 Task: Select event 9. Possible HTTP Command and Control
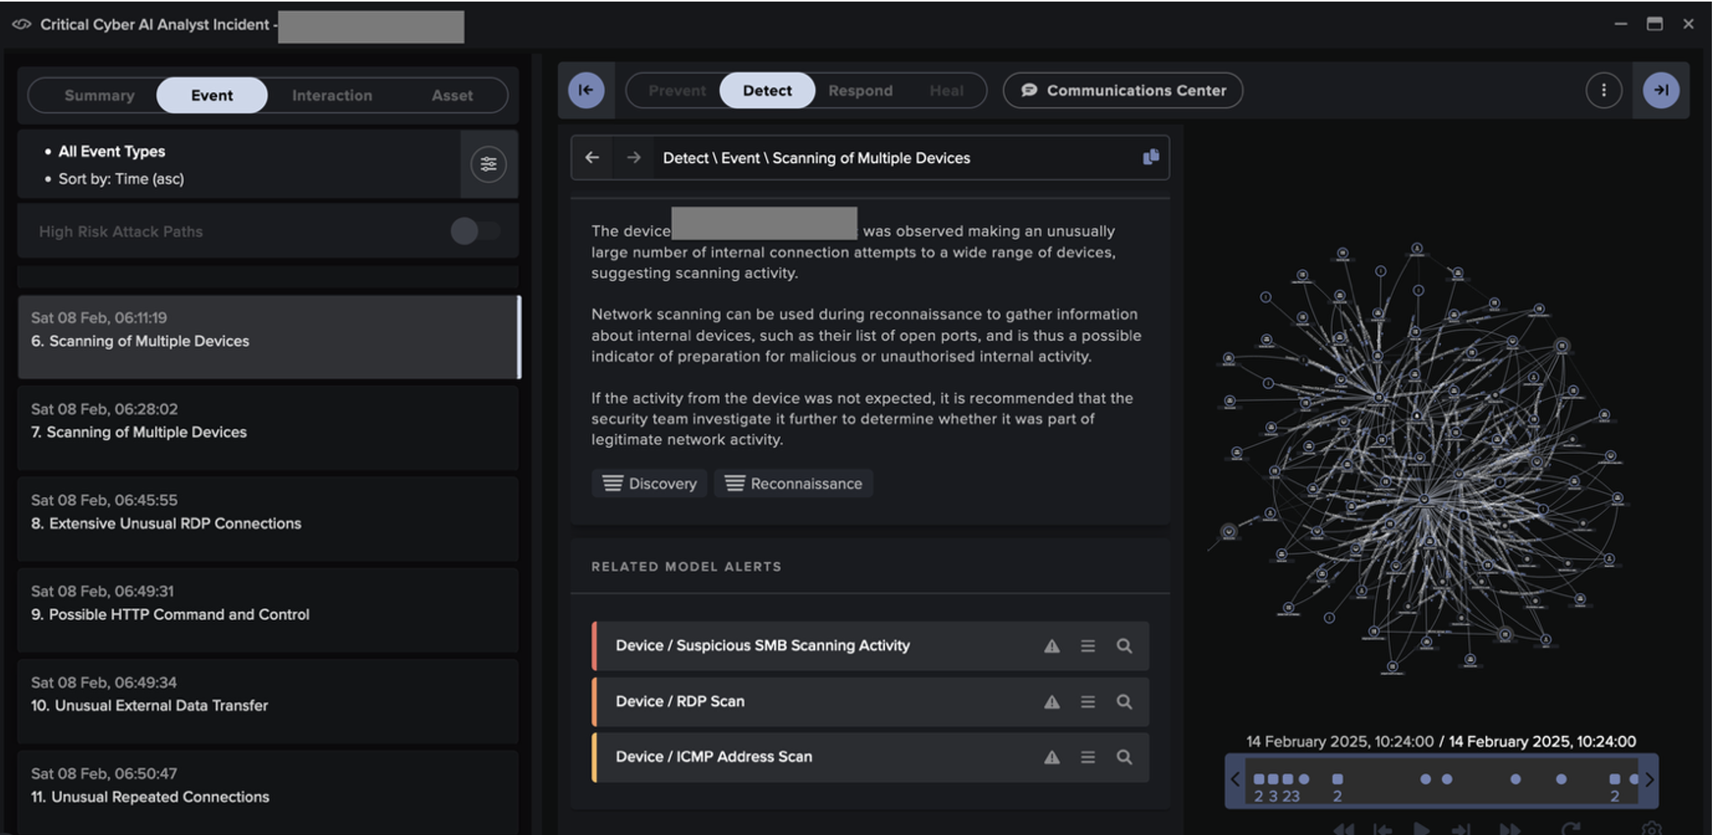pyautogui.click(x=268, y=611)
